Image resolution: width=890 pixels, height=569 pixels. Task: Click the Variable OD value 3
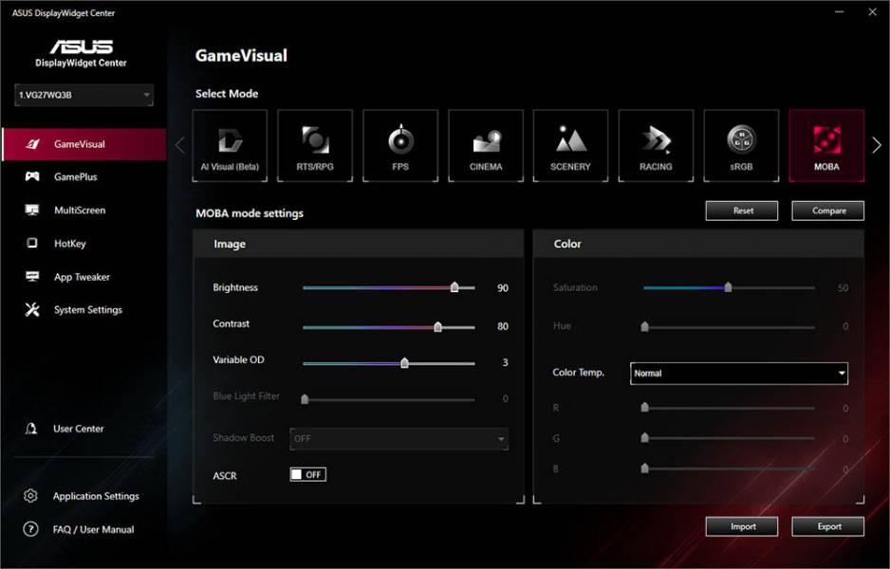(x=505, y=362)
